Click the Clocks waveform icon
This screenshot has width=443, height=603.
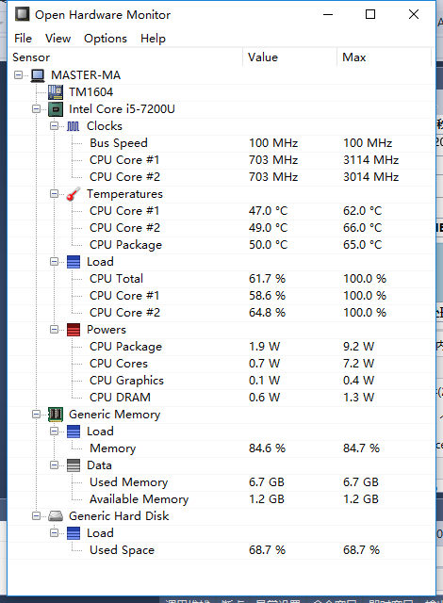click(74, 126)
